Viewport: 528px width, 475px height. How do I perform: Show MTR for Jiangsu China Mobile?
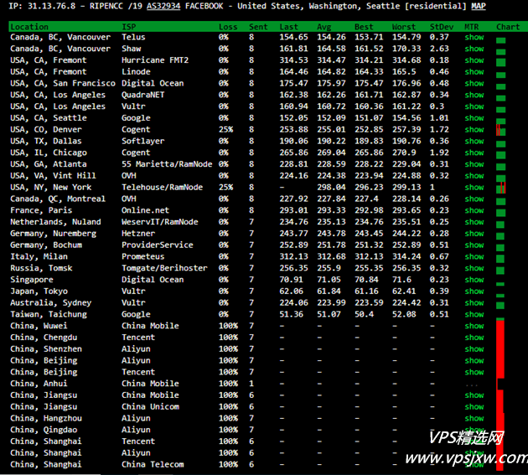[474, 395]
